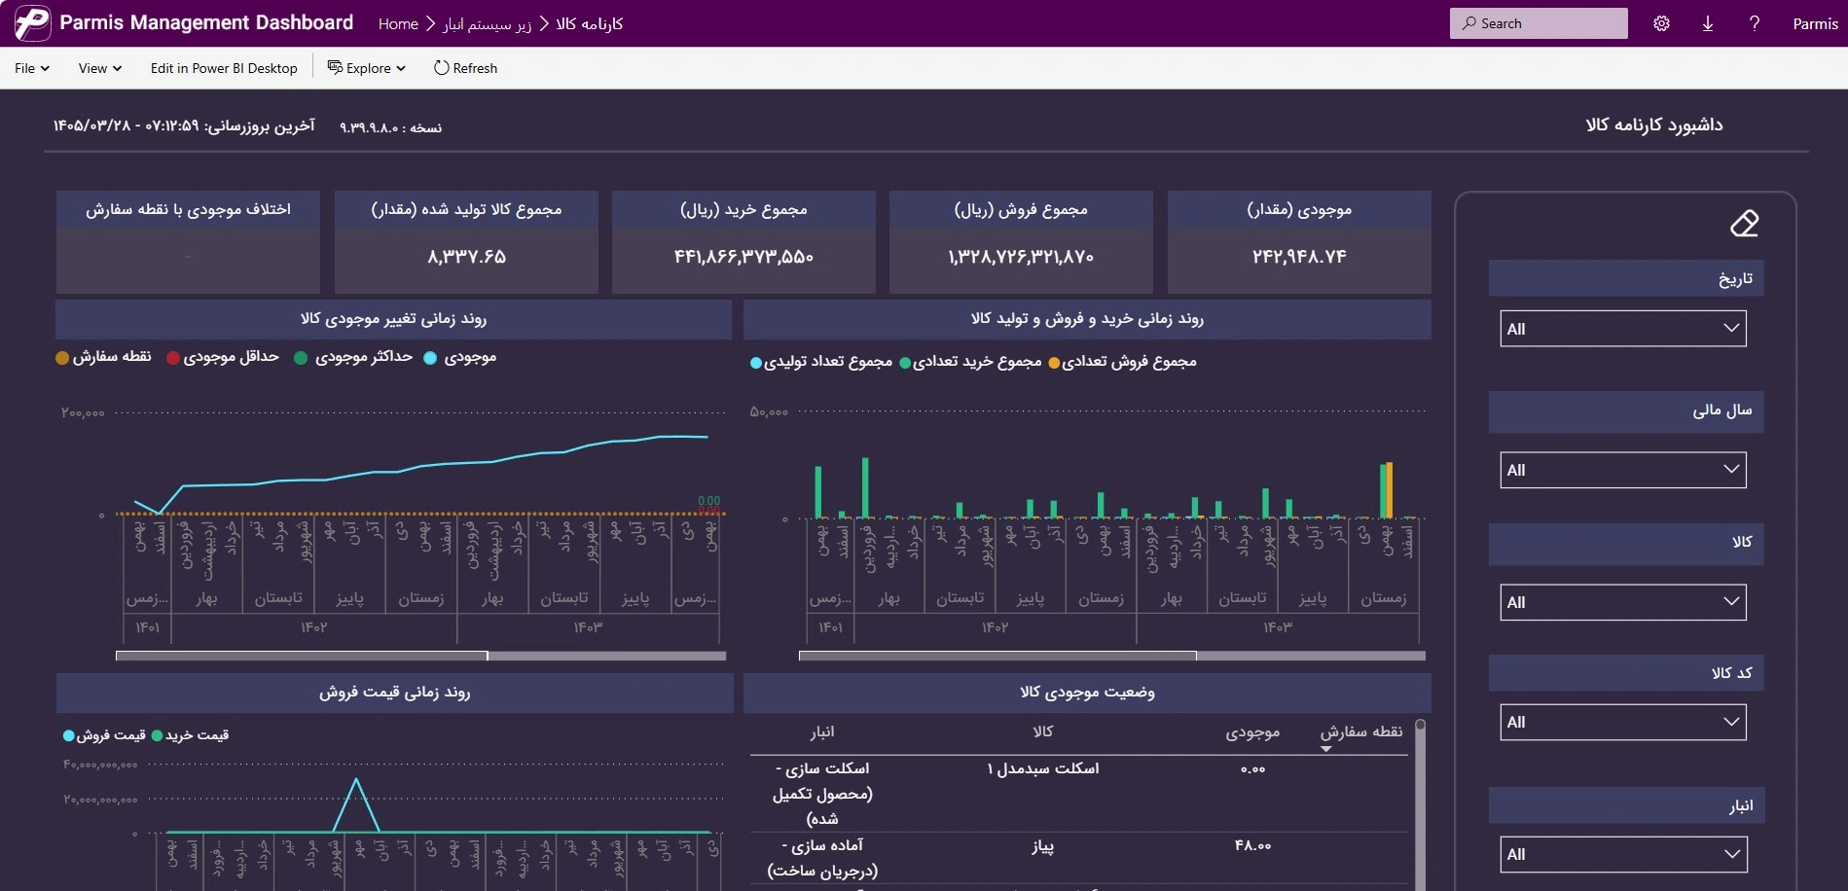
Task: Open the انبار filter dropdown
Action: tap(1623, 854)
